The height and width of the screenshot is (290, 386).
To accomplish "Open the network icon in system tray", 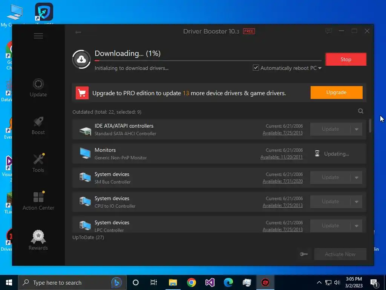I will coord(328,282).
